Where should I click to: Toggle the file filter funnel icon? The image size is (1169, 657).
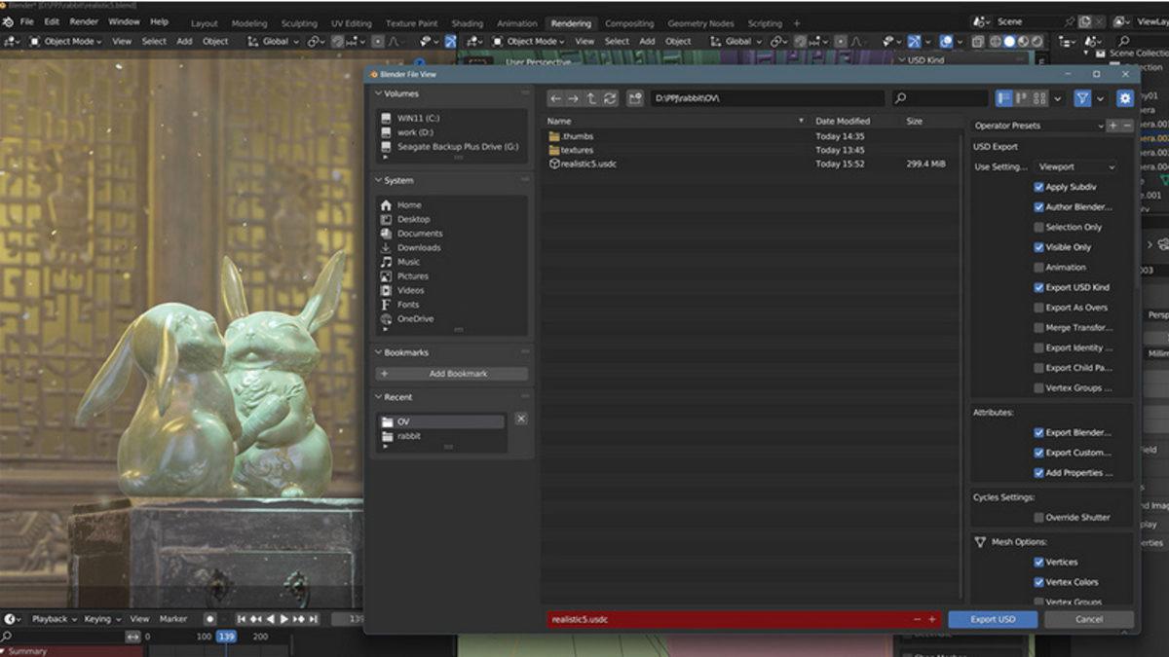[1082, 98]
